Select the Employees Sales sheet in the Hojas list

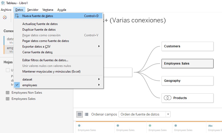(x=23, y=99)
